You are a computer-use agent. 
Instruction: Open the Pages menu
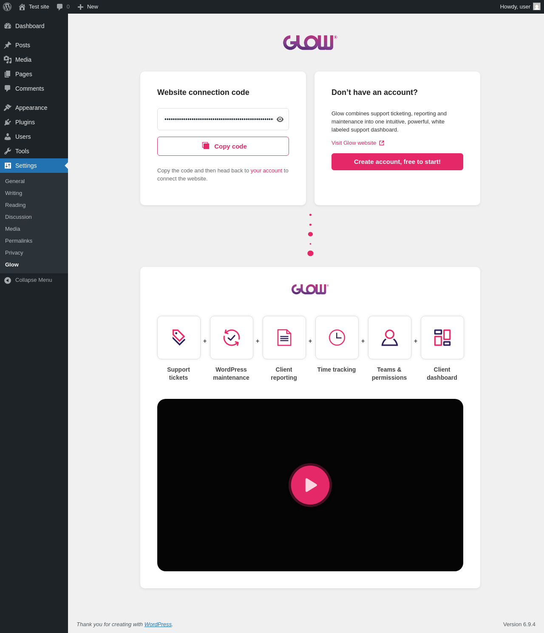pos(34,74)
